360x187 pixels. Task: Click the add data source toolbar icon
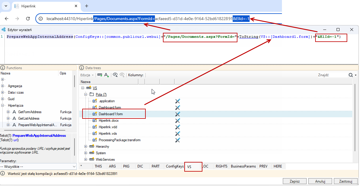tap(100, 75)
